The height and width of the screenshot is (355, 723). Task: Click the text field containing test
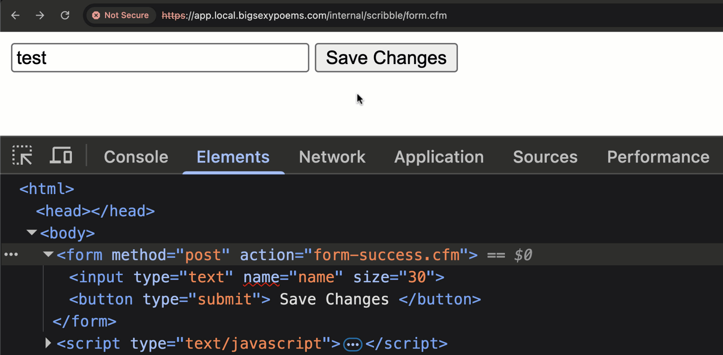tap(160, 57)
